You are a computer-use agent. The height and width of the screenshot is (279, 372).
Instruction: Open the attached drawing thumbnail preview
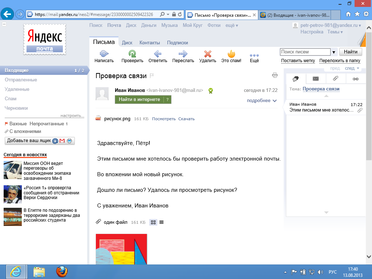tap(121, 249)
